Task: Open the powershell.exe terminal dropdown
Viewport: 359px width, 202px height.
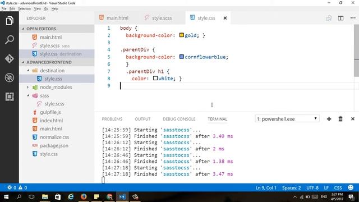Action: [287, 119]
